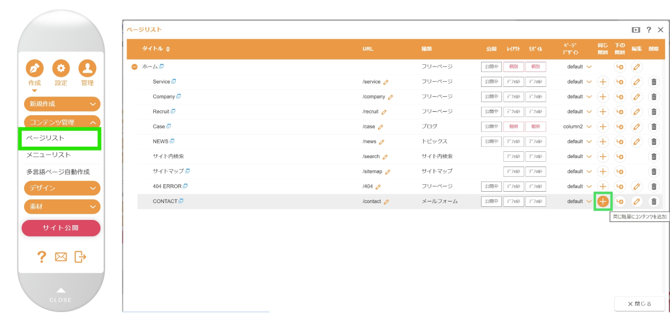Collapse the ホーム tree node
This screenshot has height=332, width=670.
[x=135, y=67]
